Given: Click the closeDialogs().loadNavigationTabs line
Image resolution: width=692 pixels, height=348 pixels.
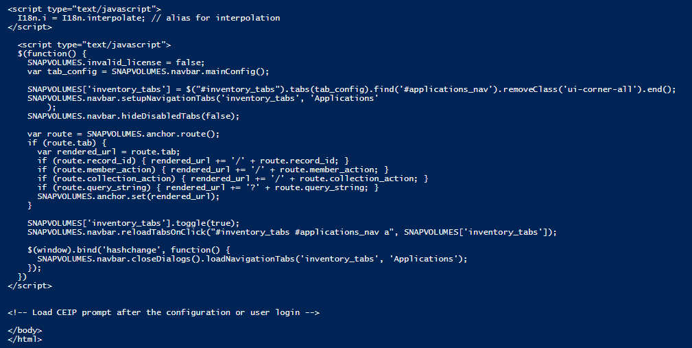Looking at the screenshot, I should pyautogui.click(x=252, y=259).
